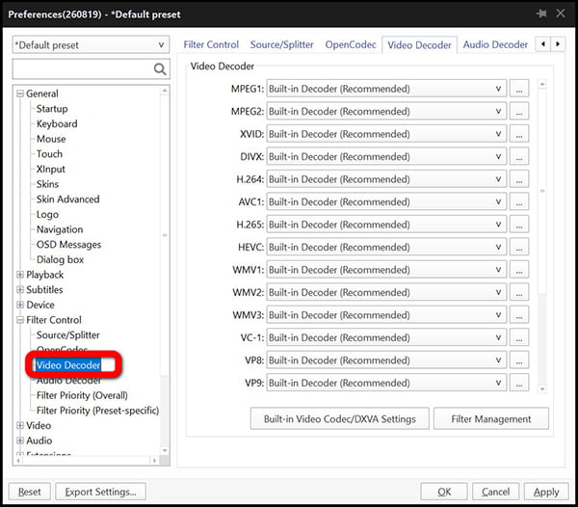Open the AVC1 decoder settings ellipsis button

(519, 201)
